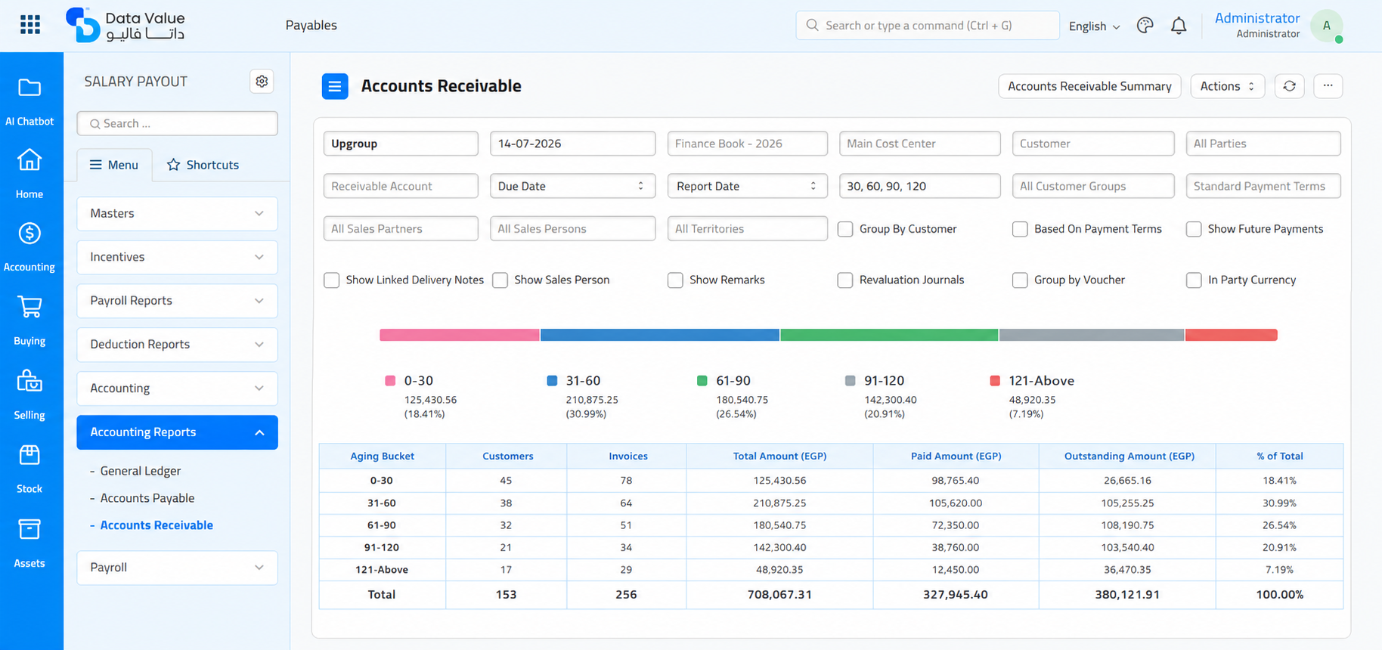The height and width of the screenshot is (650, 1382).
Task: Open the Due Date dropdown
Action: pos(572,186)
